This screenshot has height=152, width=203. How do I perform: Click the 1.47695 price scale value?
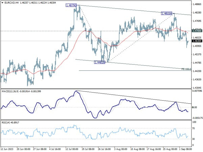[x=197, y=21]
